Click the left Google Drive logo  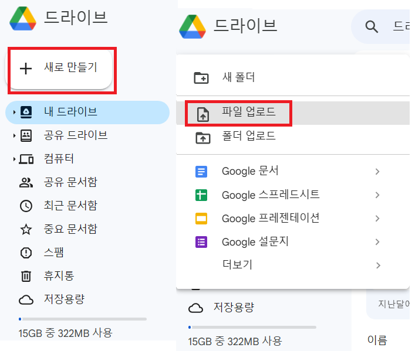tap(23, 19)
